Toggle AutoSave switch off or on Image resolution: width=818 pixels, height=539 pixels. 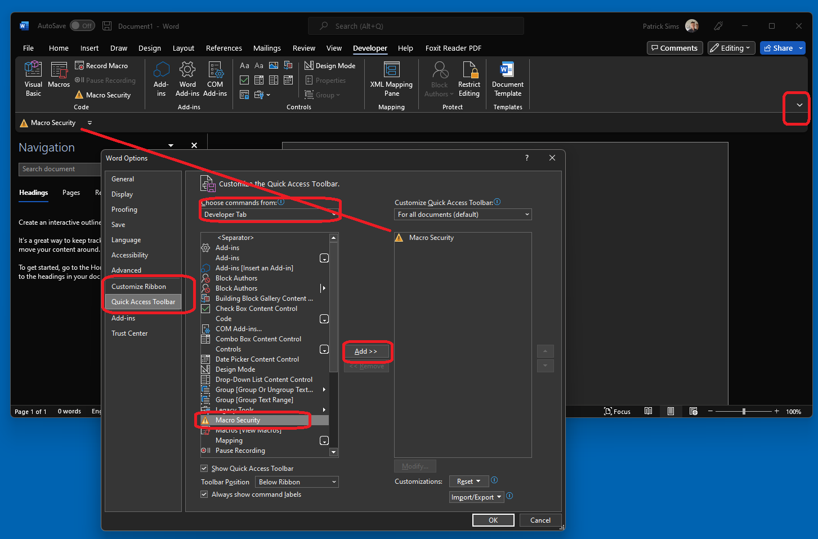coord(82,26)
